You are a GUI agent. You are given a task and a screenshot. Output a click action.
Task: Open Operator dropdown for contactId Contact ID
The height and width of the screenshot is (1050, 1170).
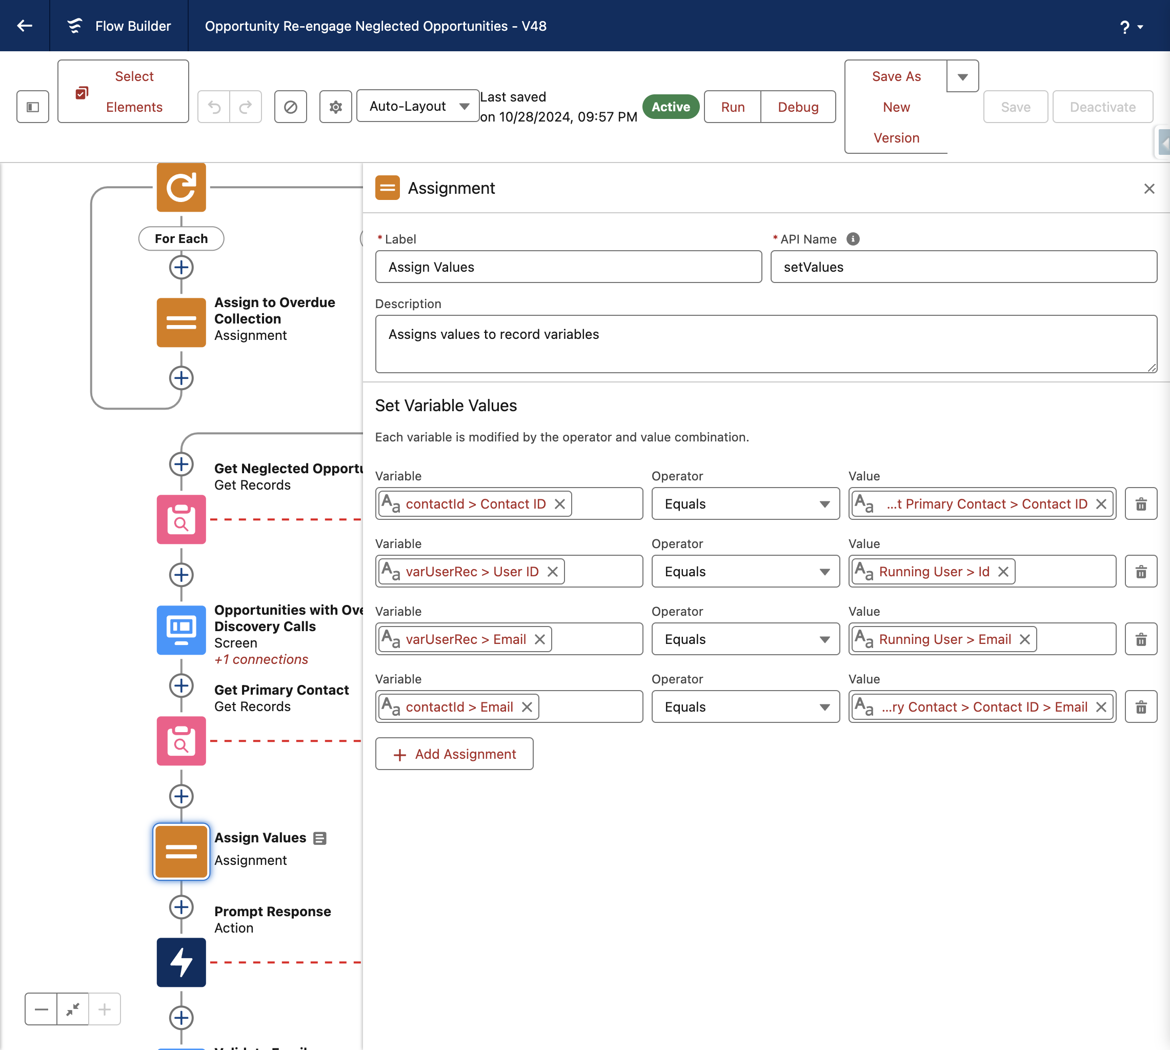pyautogui.click(x=745, y=503)
